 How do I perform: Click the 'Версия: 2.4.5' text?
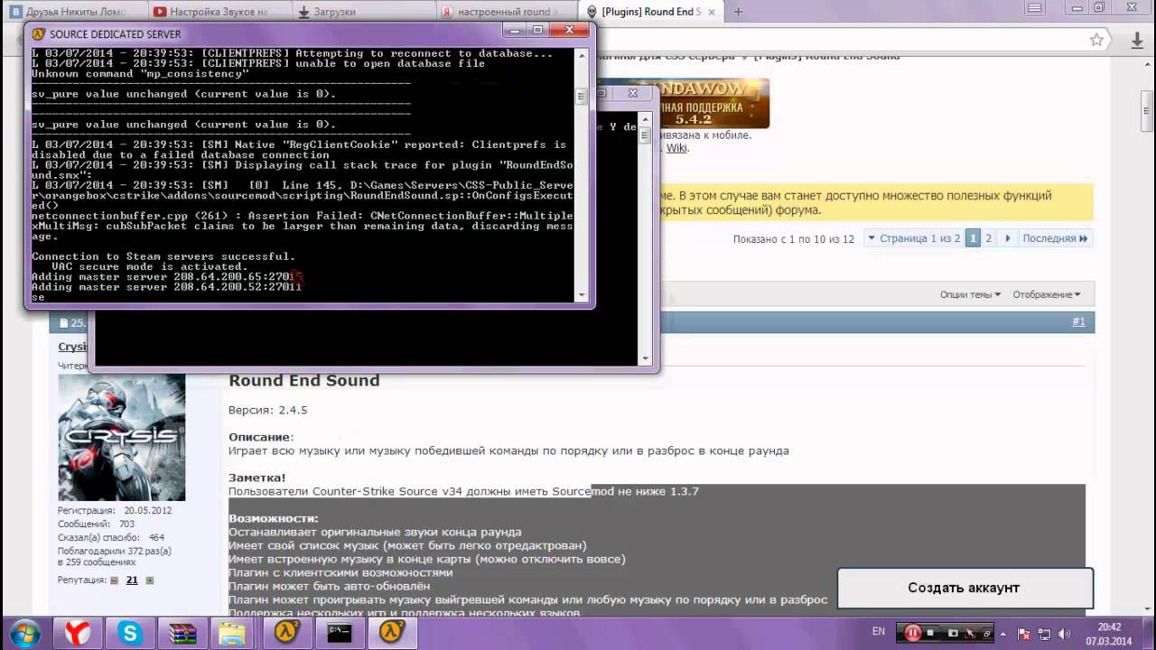coord(267,410)
